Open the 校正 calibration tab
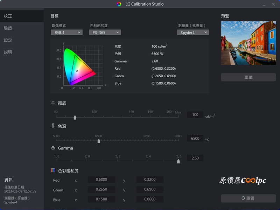 pyautogui.click(x=22, y=16)
